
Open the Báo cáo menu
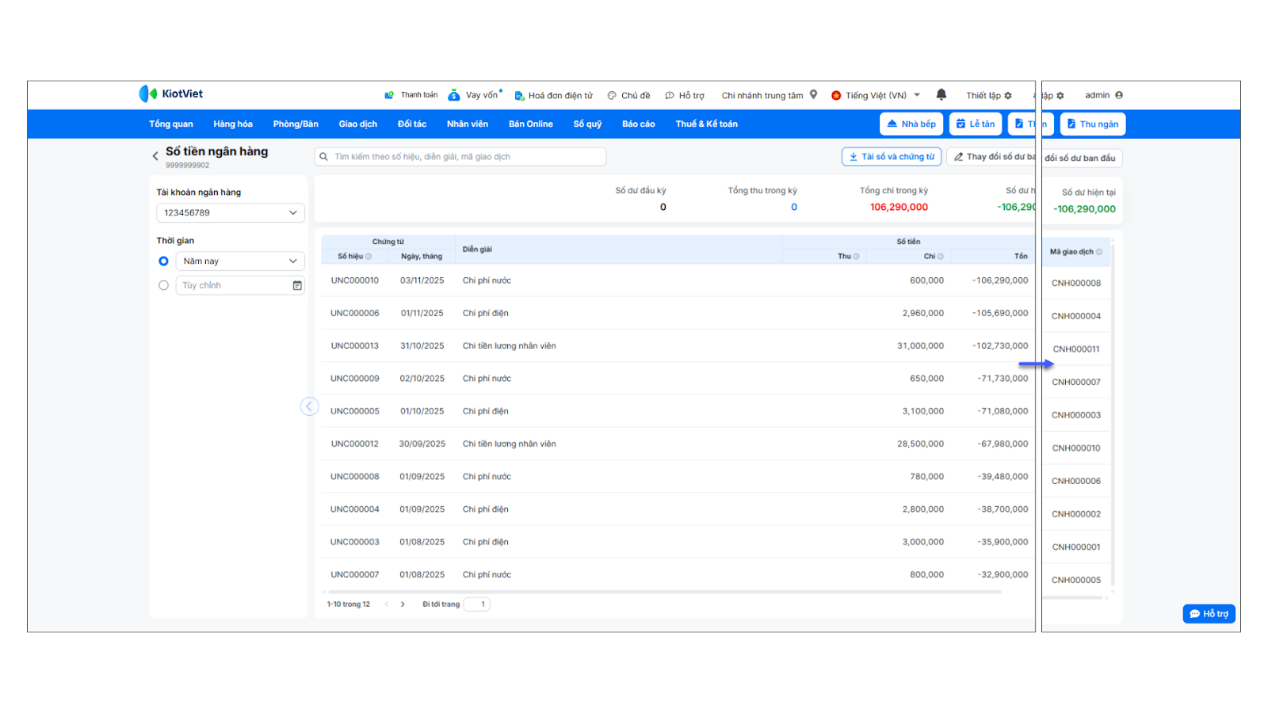[x=639, y=124]
